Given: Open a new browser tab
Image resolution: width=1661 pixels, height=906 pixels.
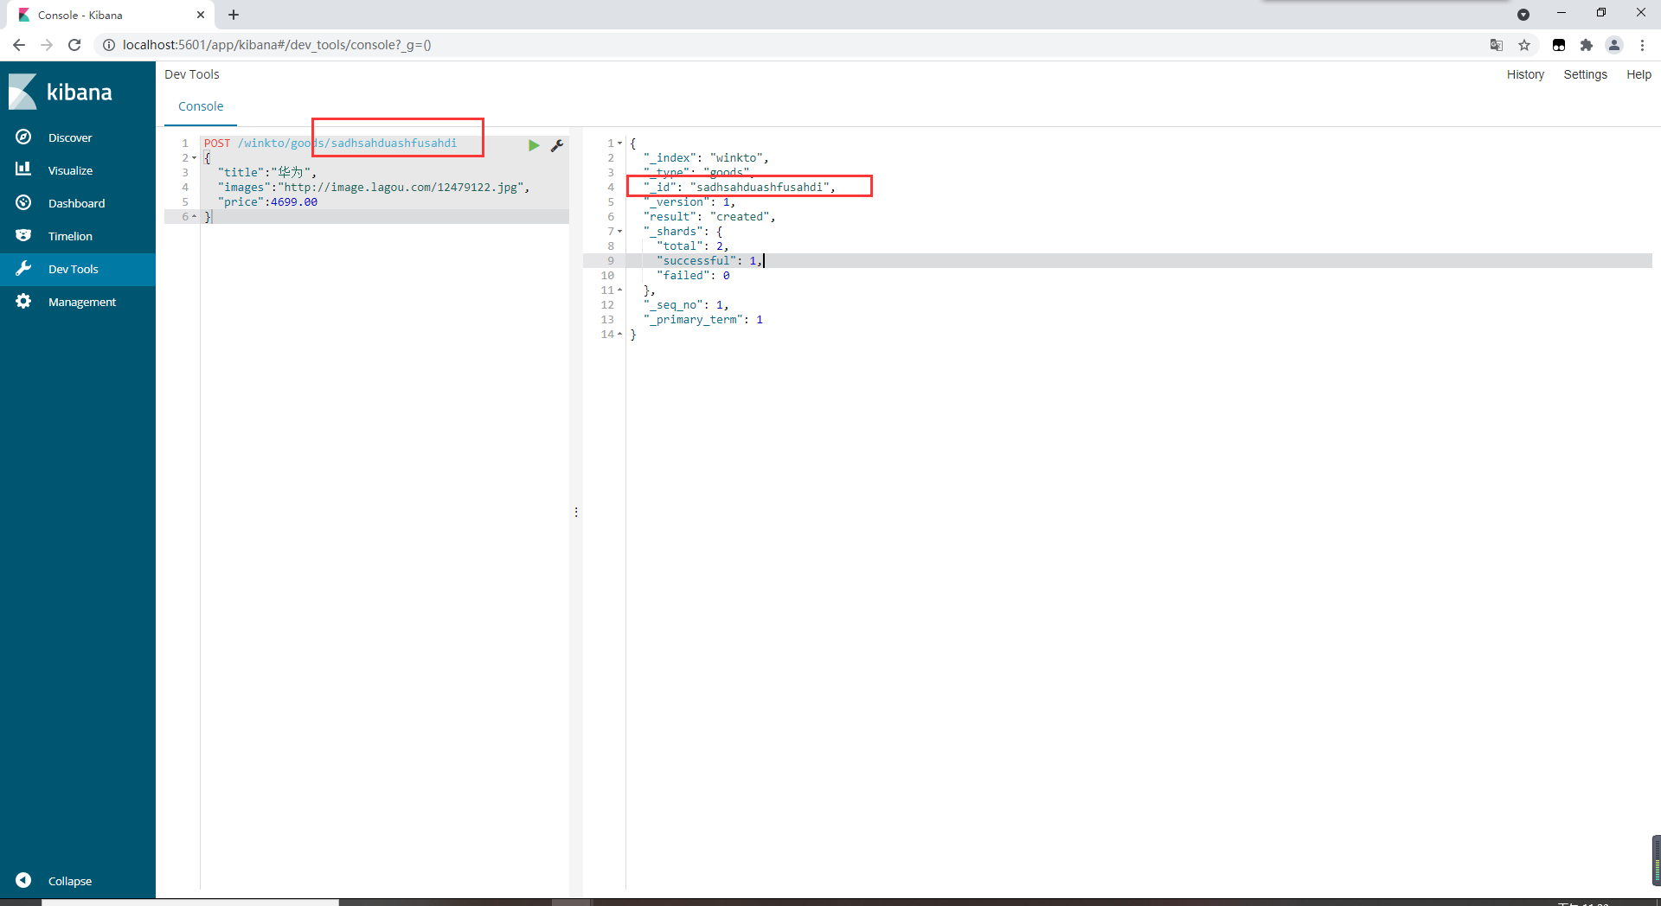Looking at the screenshot, I should [234, 15].
